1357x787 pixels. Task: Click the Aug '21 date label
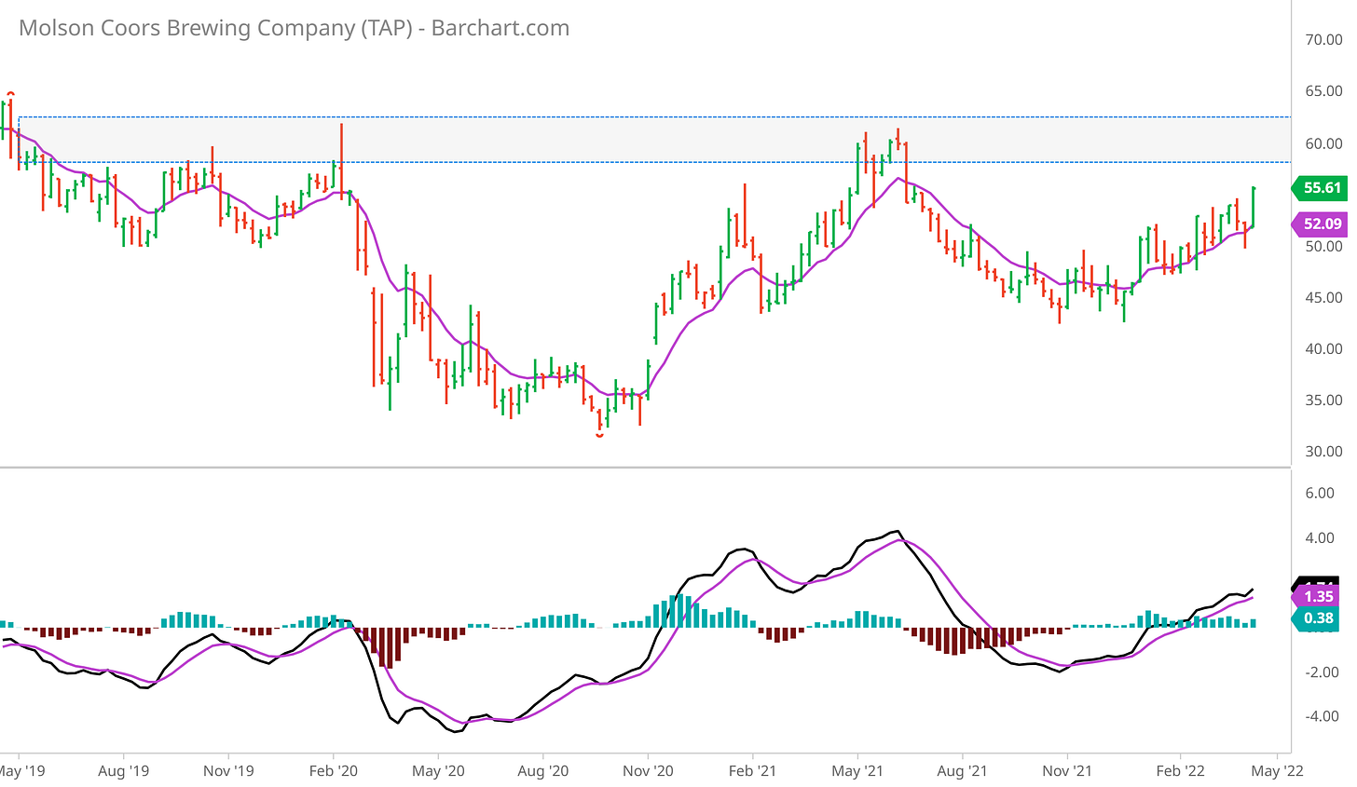(x=962, y=771)
